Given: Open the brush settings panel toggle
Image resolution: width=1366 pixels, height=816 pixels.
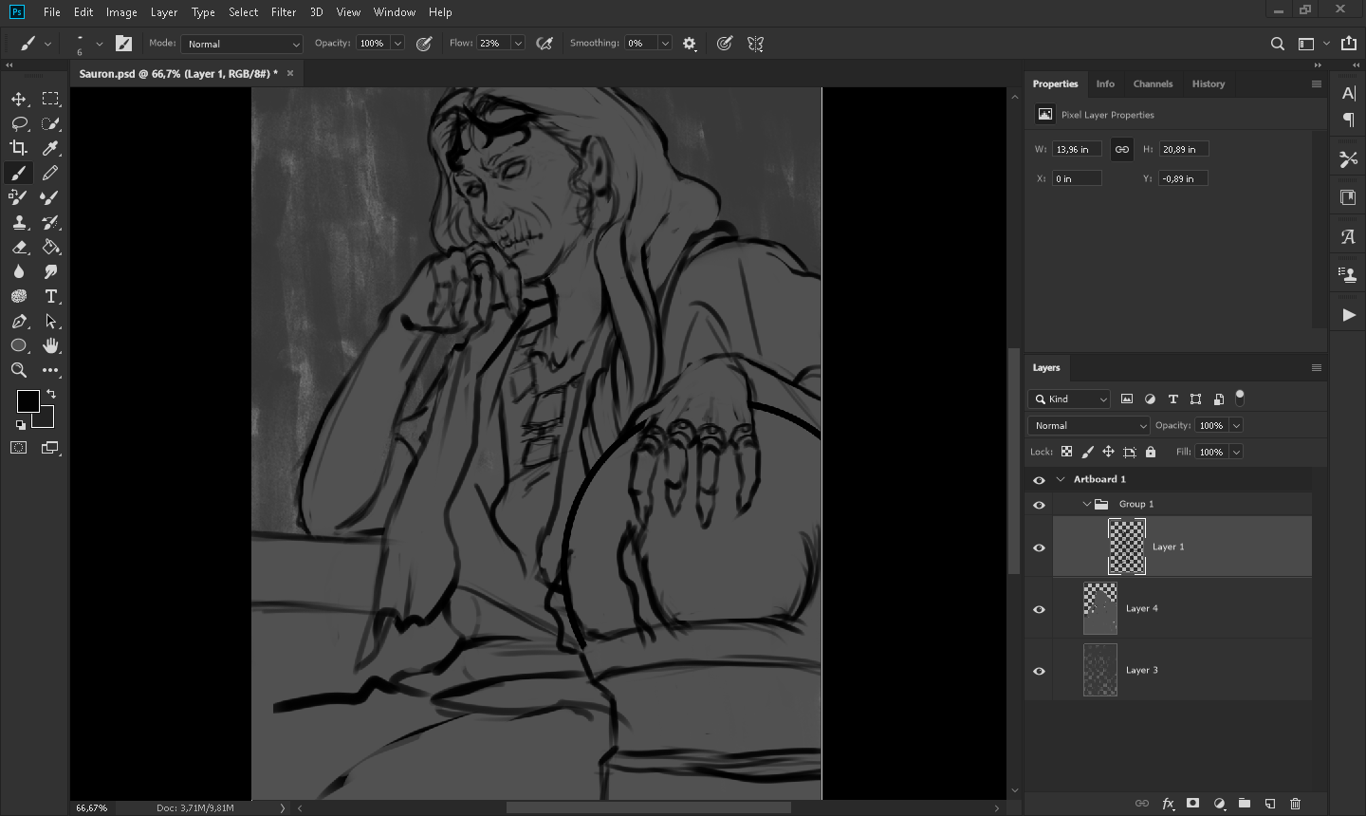Looking at the screenshot, I should tap(123, 44).
